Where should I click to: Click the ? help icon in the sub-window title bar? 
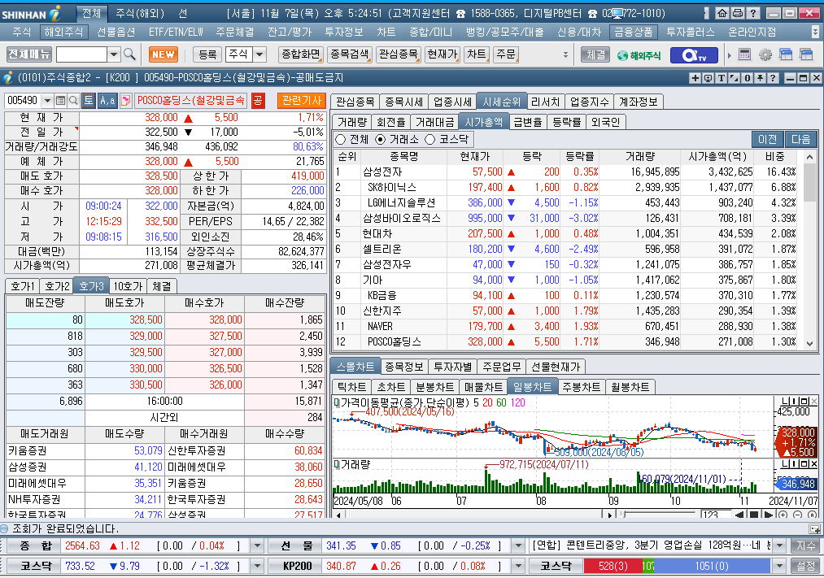tap(773, 78)
